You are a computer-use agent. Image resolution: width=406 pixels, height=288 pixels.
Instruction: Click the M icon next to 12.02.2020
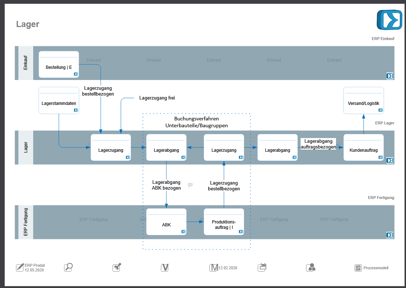click(x=214, y=267)
